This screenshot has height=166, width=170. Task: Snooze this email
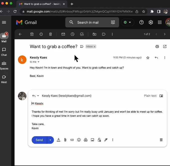[x=73, y=34]
